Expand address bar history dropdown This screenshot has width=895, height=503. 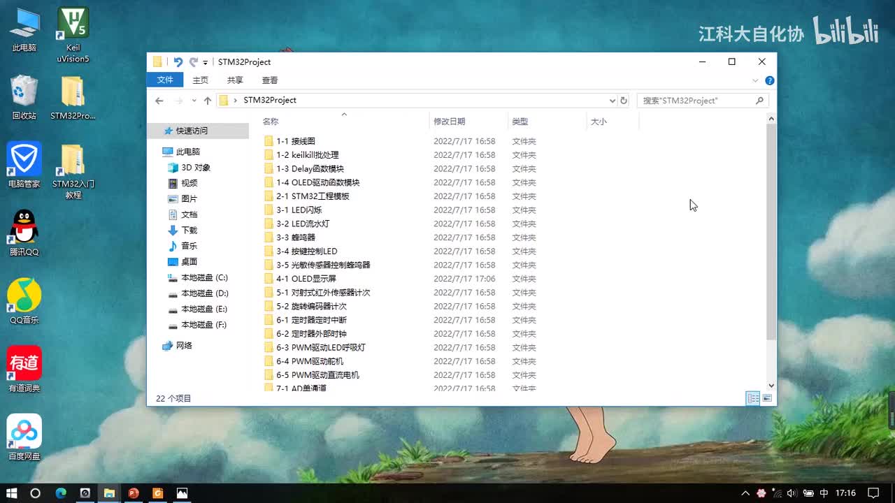point(613,101)
